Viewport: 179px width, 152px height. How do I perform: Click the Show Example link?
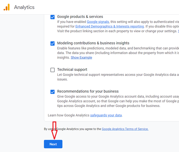[81, 57]
